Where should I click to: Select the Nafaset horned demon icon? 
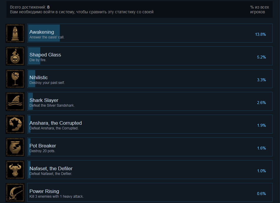pos(15,170)
